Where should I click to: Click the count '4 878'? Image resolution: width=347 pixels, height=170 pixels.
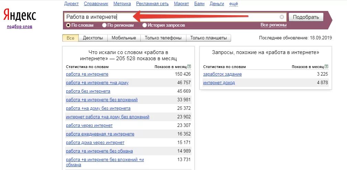(323, 83)
